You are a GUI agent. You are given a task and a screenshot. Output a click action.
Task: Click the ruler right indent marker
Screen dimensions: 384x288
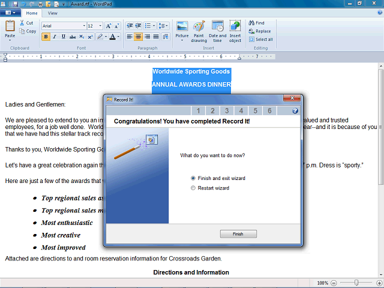click(x=239, y=58)
